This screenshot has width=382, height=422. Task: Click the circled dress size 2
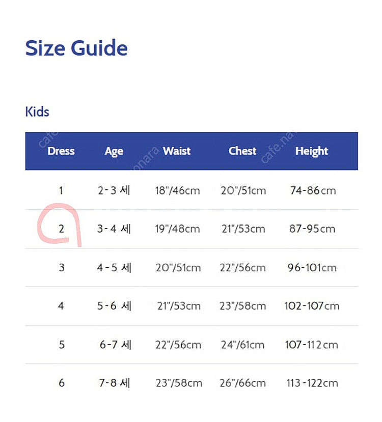click(x=62, y=229)
